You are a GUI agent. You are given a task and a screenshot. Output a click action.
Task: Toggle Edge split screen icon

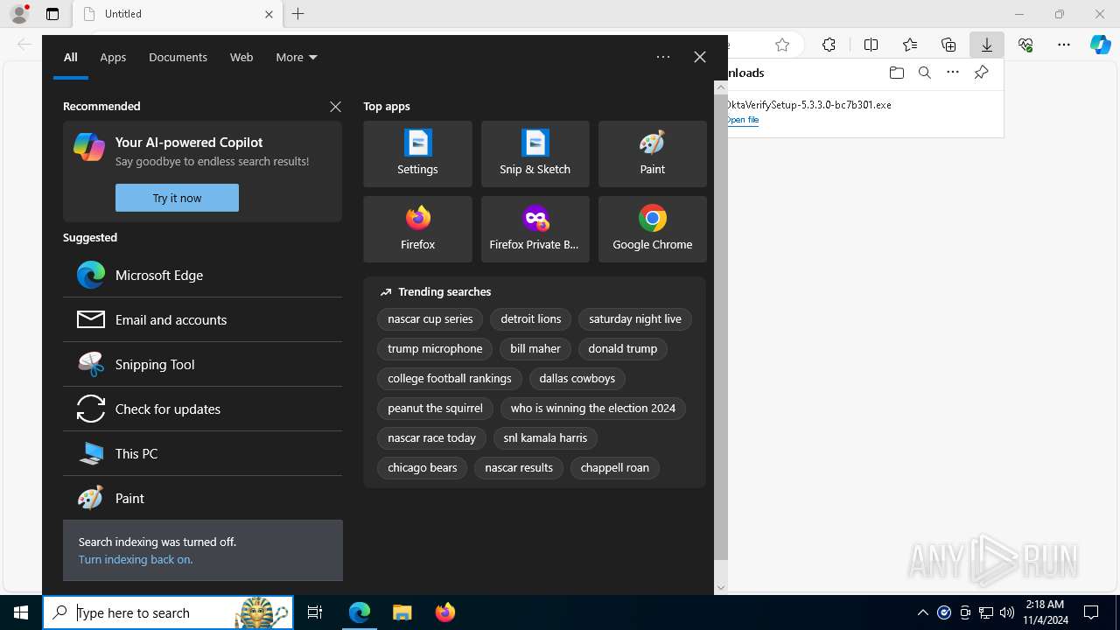871,45
